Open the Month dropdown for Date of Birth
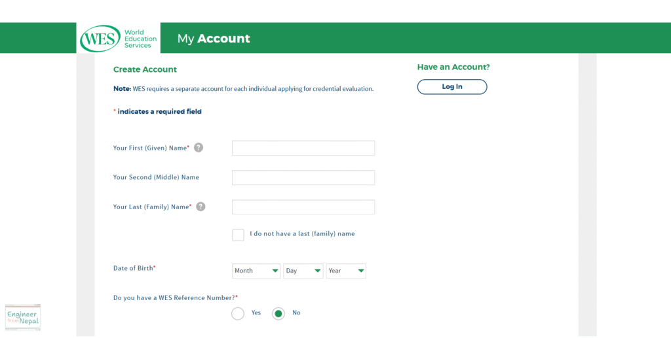Screen dimensions: 671x338 pyautogui.click(x=256, y=271)
